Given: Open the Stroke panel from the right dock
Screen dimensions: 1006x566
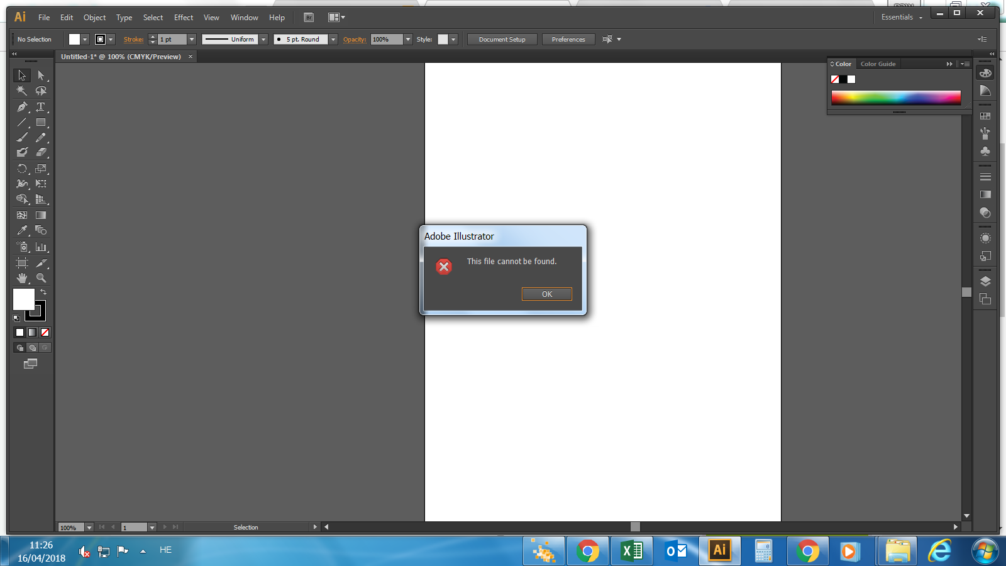Looking at the screenshot, I should coord(985,177).
